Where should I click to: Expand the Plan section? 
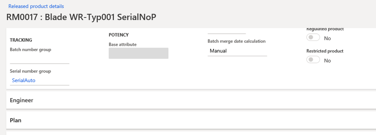(191, 120)
